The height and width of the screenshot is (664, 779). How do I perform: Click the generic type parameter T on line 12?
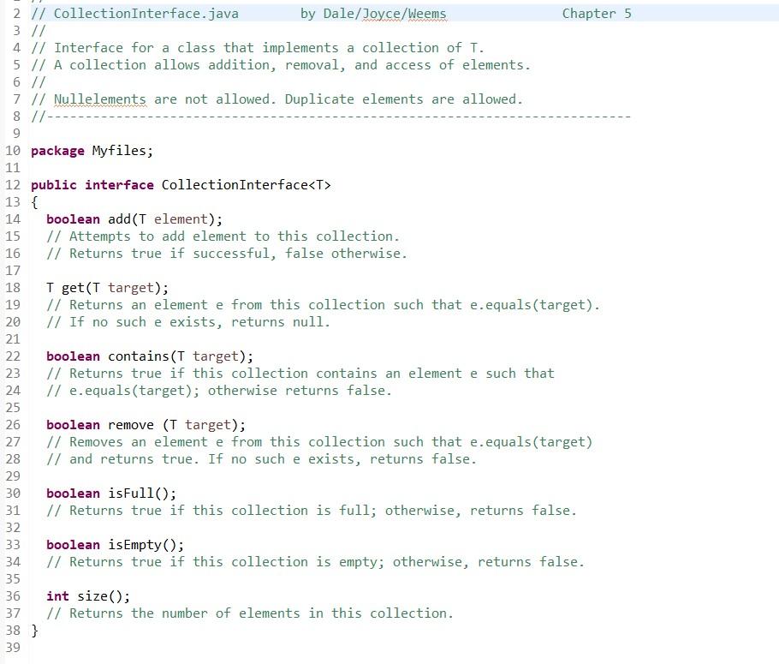pyautogui.click(x=324, y=184)
